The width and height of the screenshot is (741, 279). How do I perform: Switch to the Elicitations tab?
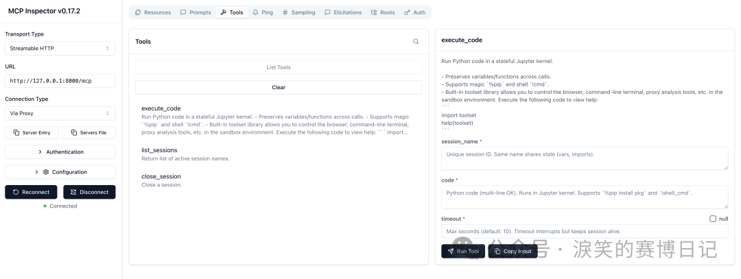pos(343,13)
